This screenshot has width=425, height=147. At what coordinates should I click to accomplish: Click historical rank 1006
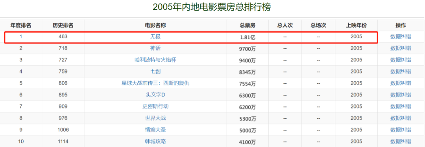coord(63,130)
